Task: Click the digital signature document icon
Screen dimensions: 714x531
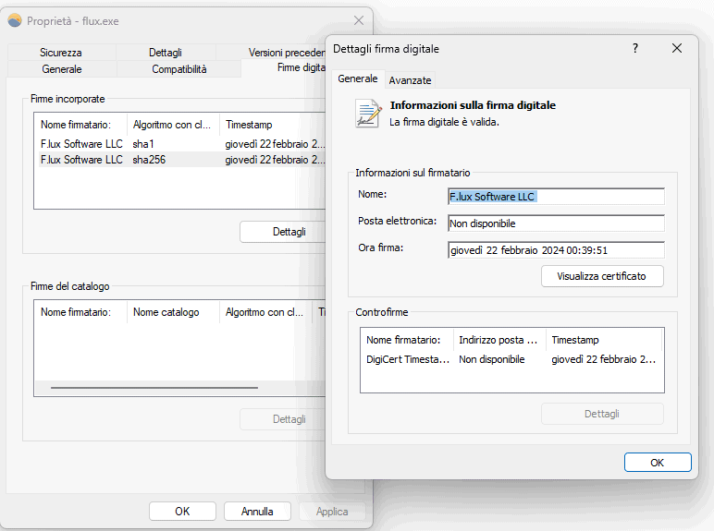Action: point(368,114)
